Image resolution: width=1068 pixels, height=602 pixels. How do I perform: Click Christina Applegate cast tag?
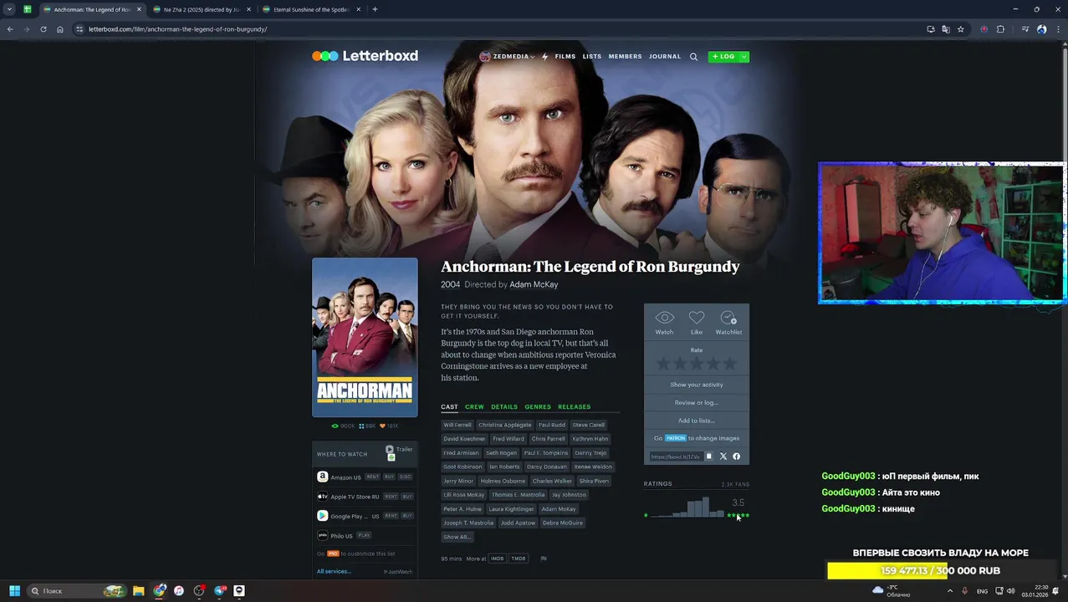coord(505,425)
